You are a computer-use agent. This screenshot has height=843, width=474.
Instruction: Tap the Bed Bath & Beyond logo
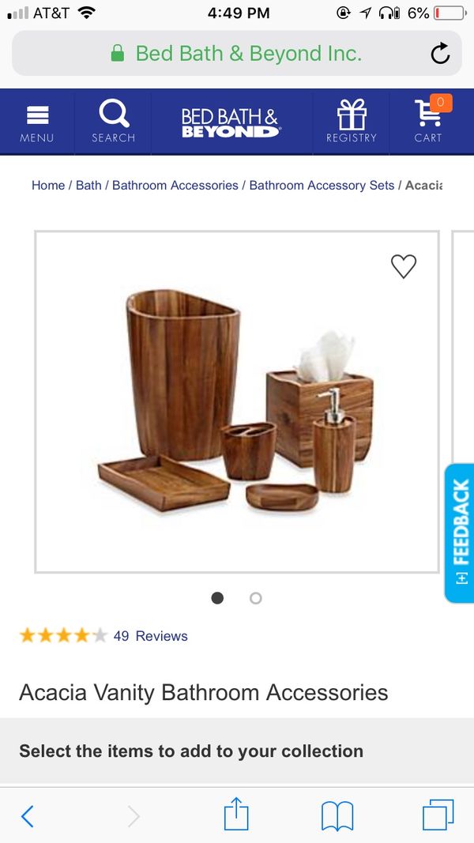pyautogui.click(x=230, y=122)
